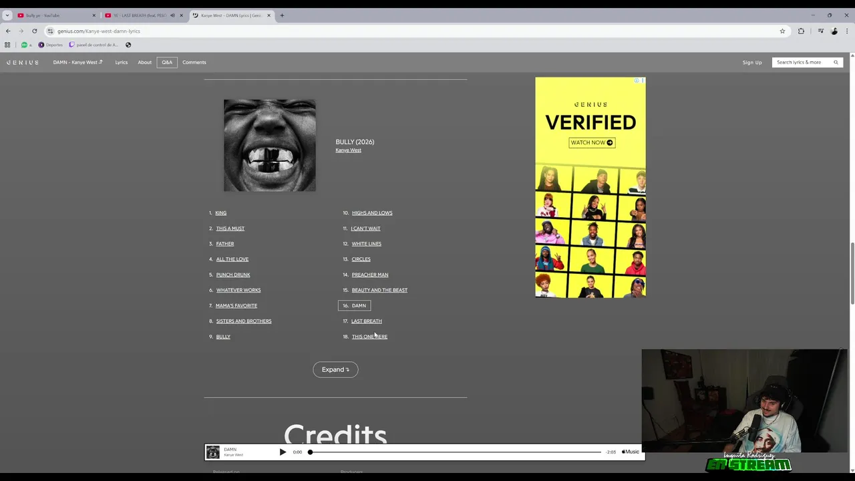
Task: View site information icon in address bar
Action: pyautogui.click(x=50, y=31)
